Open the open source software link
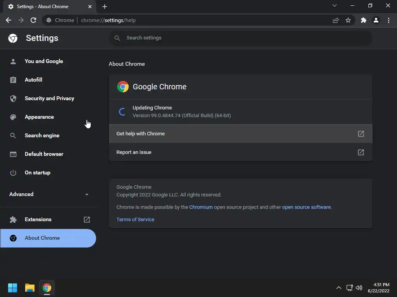Image resolution: width=397 pixels, height=297 pixels. click(x=306, y=207)
